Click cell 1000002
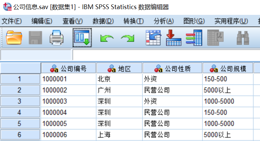 click(68, 90)
